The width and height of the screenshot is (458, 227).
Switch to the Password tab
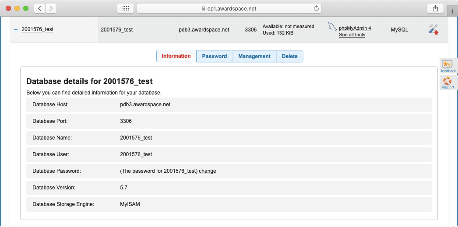point(214,56)
